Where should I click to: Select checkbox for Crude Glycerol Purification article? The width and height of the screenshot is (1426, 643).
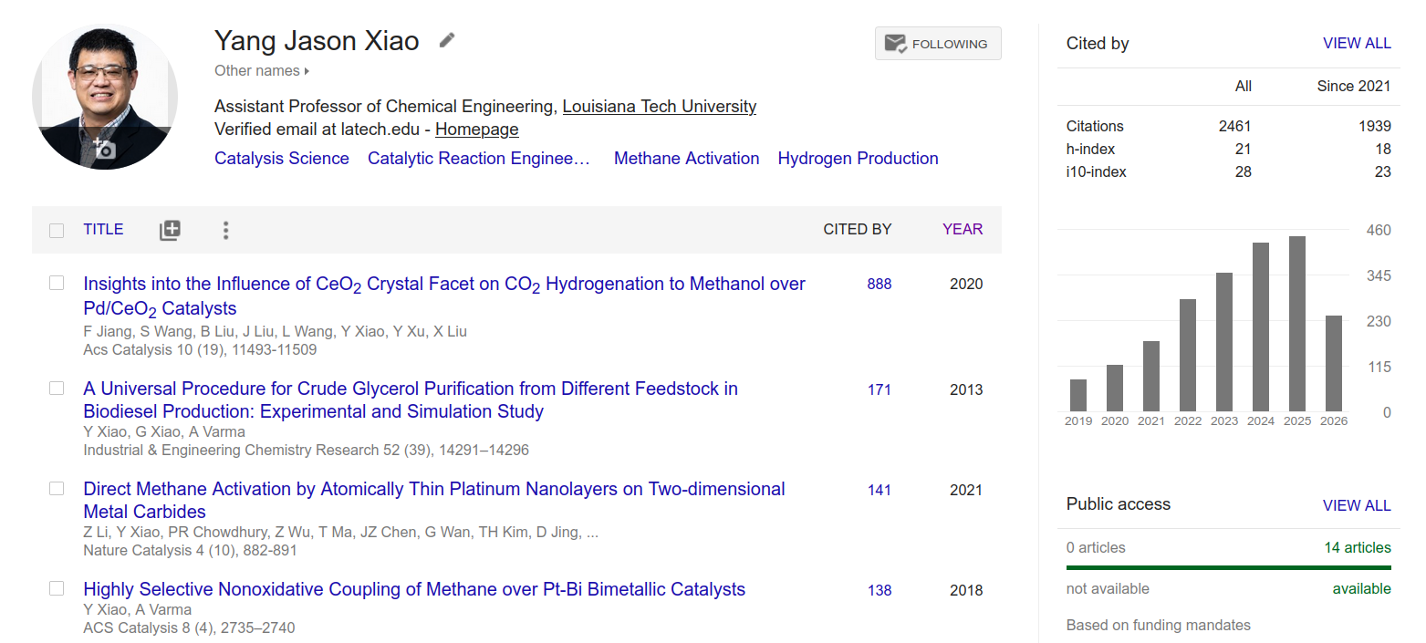pos(57,389)
